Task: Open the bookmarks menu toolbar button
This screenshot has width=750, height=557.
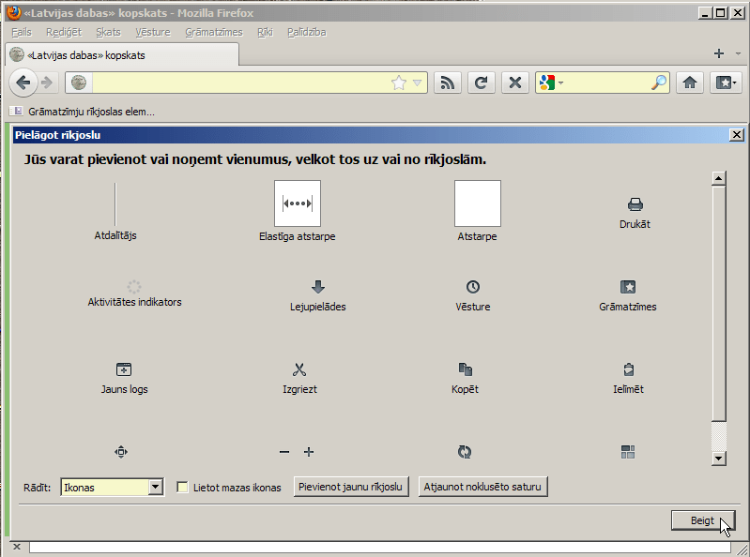Action: [x=726, y=83]
